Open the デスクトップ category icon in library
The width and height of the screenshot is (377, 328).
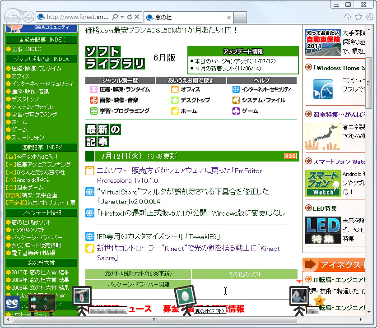(x=175, y=100)
